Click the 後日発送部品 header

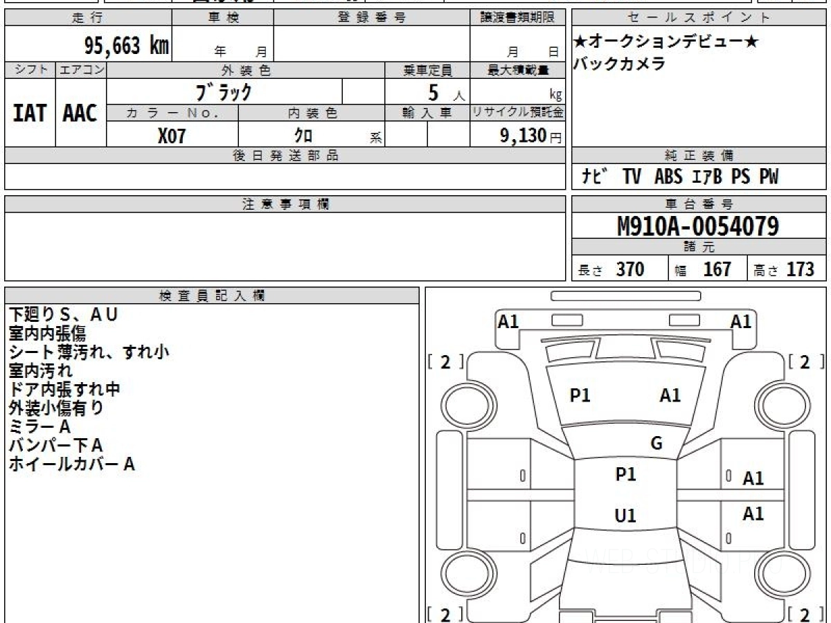[285, 156]
